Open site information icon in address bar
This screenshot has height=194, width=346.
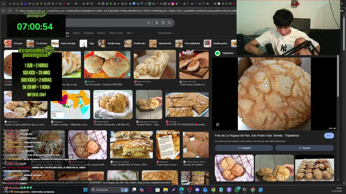(x=17, y=11)
